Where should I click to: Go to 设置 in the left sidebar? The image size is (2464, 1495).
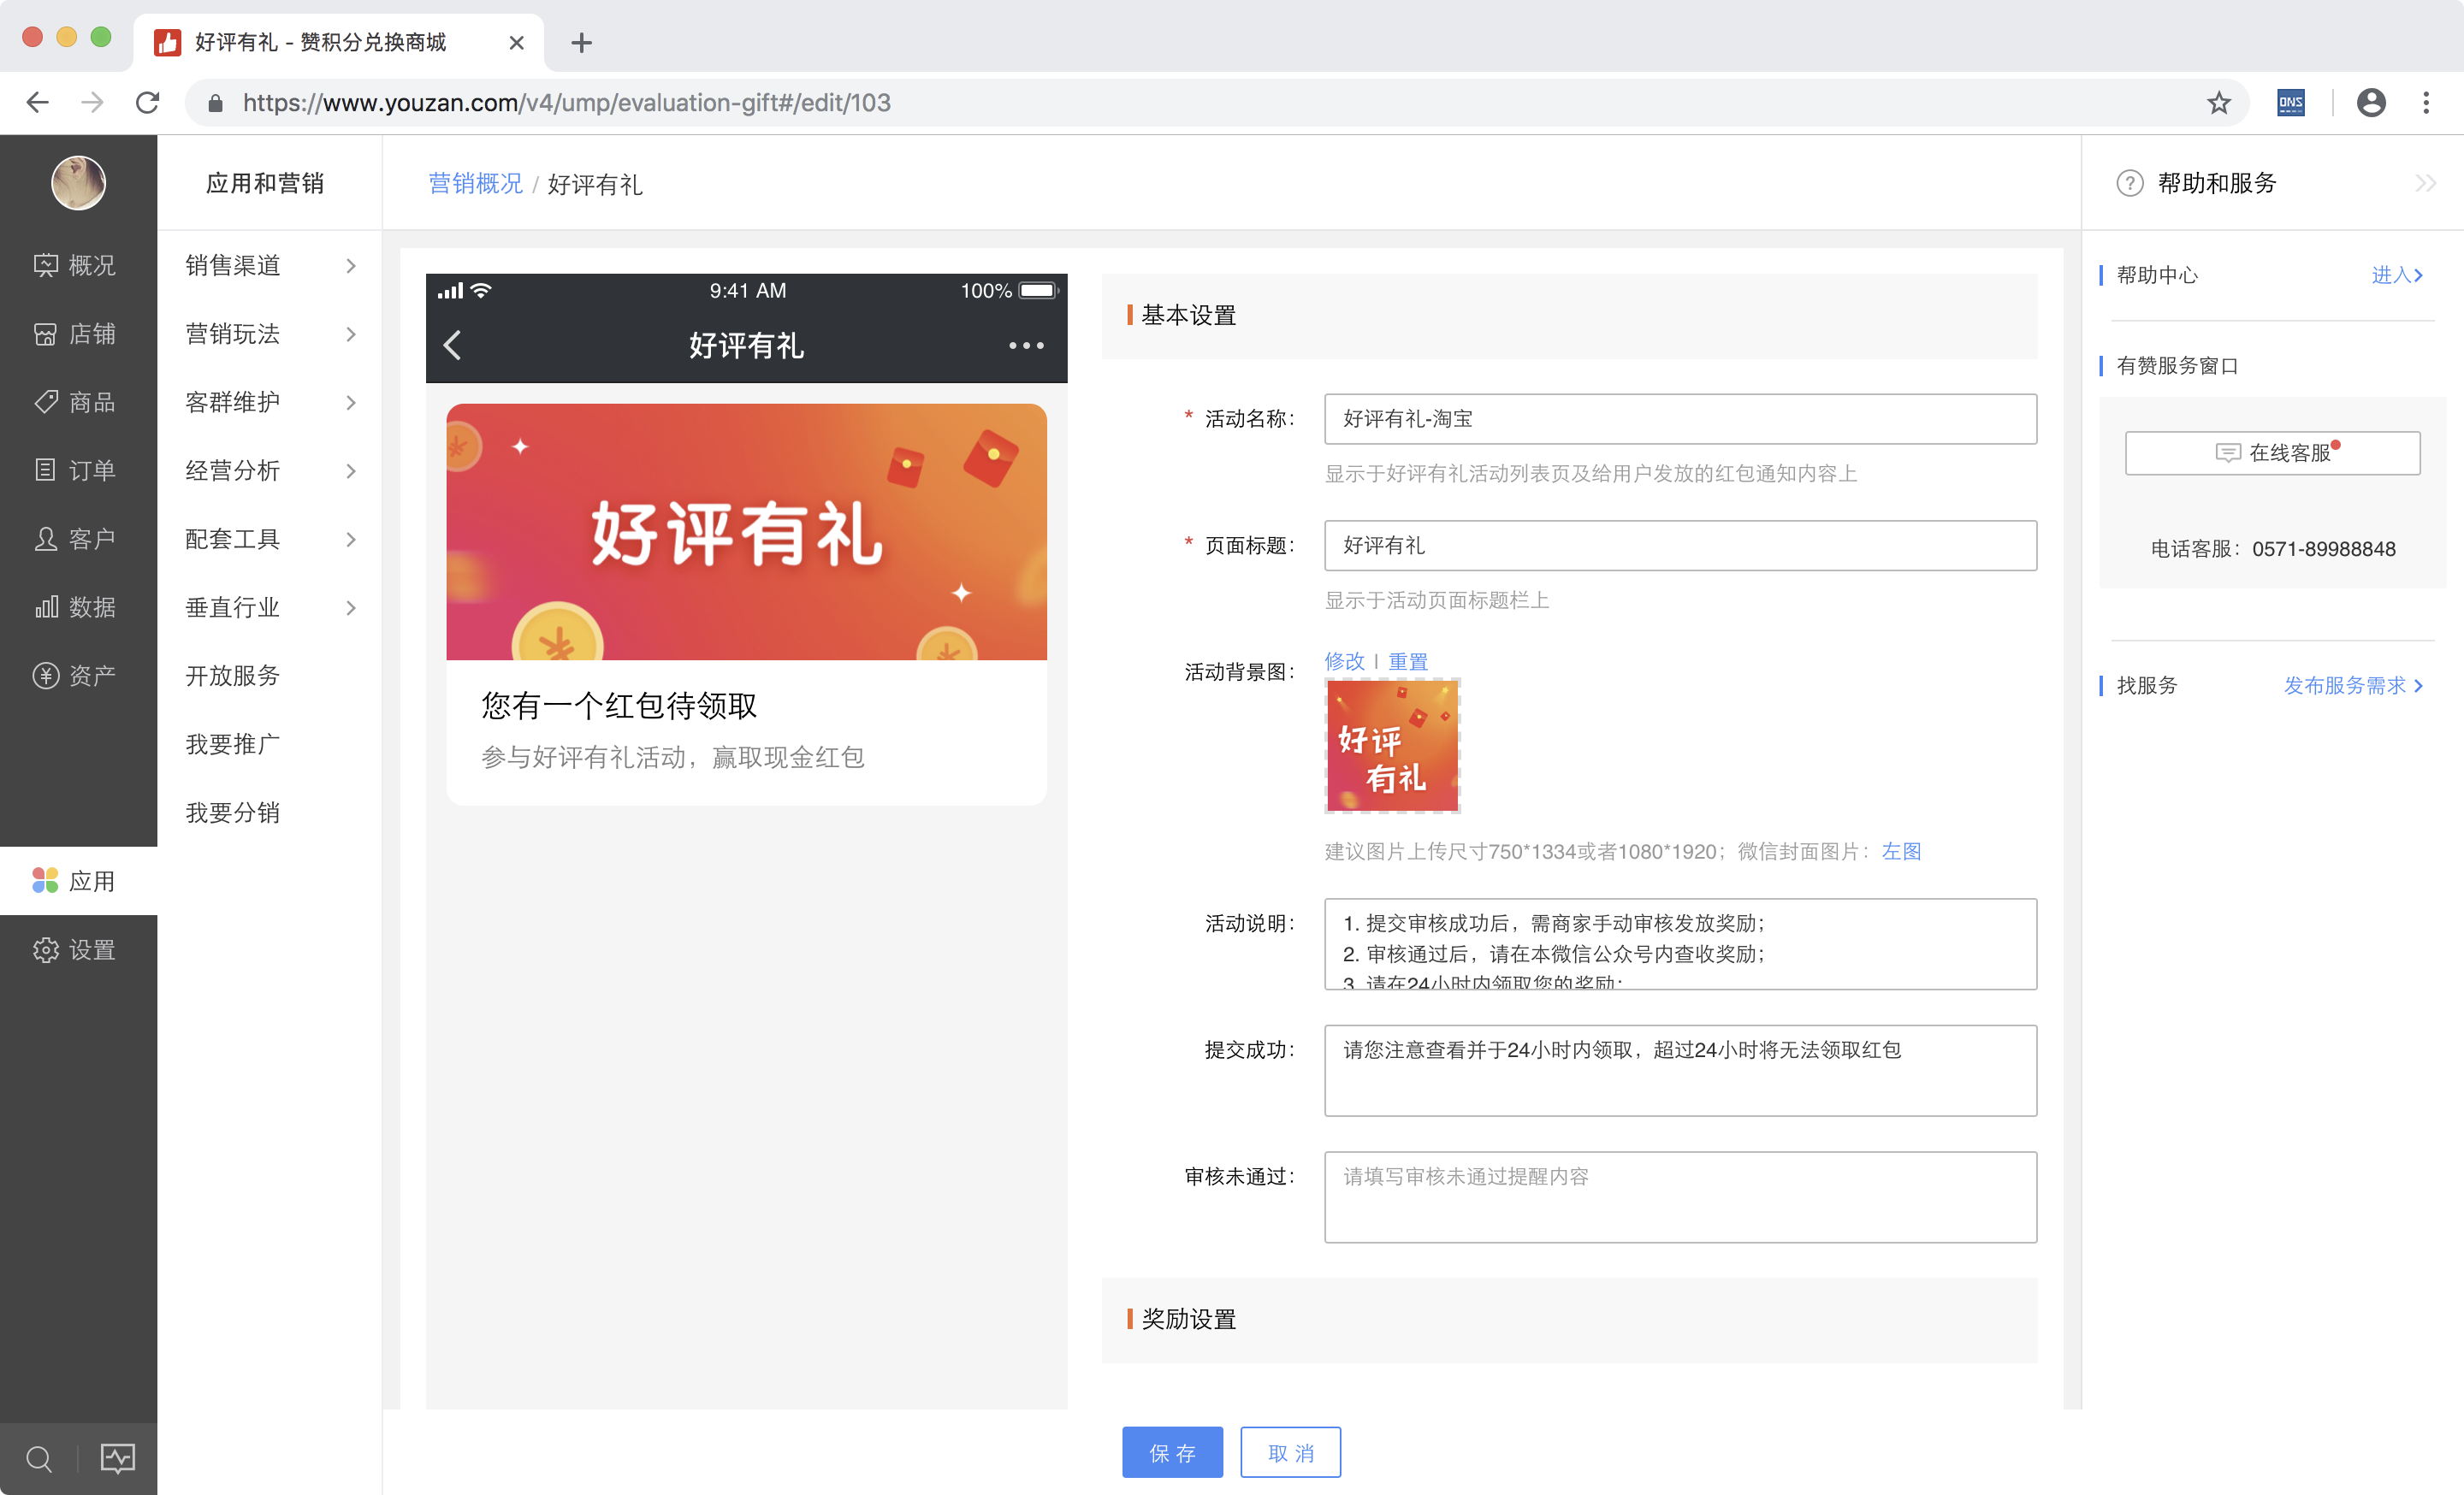pos(77,950)
